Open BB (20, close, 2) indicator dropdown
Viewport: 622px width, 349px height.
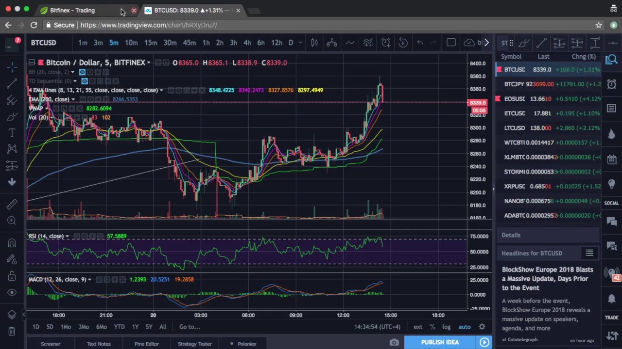[x=73, y=72]
